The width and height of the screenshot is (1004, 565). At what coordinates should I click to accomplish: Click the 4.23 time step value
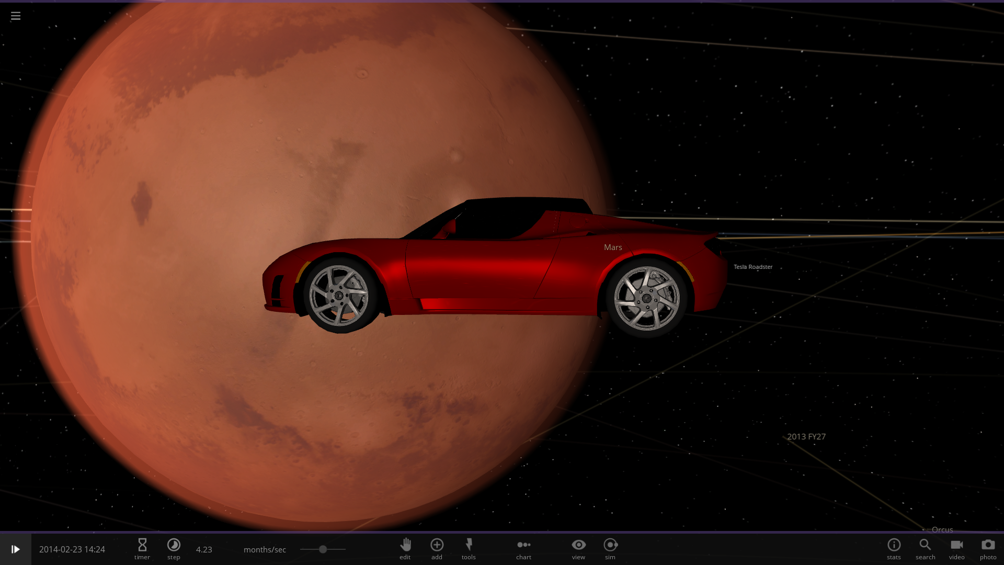[204, 549]
